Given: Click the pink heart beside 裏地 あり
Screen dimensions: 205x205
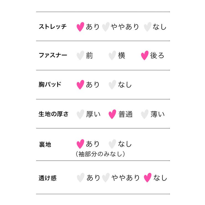Looking at the screenshot, I should coord(80,144).
